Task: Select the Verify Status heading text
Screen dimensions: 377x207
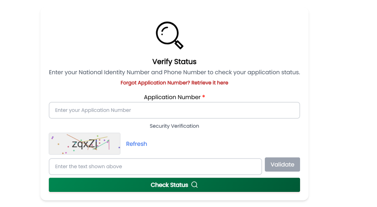Action: click(x=174, y=62)
